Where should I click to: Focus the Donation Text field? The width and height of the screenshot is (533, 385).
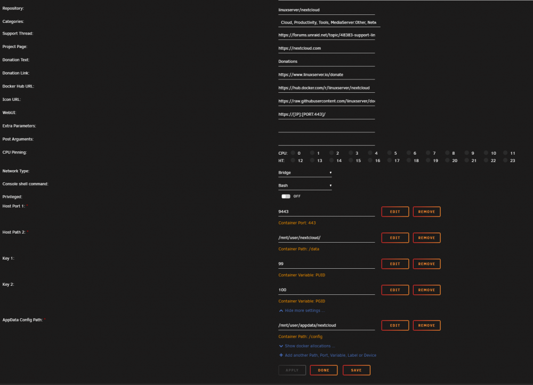tap(326, 61)
